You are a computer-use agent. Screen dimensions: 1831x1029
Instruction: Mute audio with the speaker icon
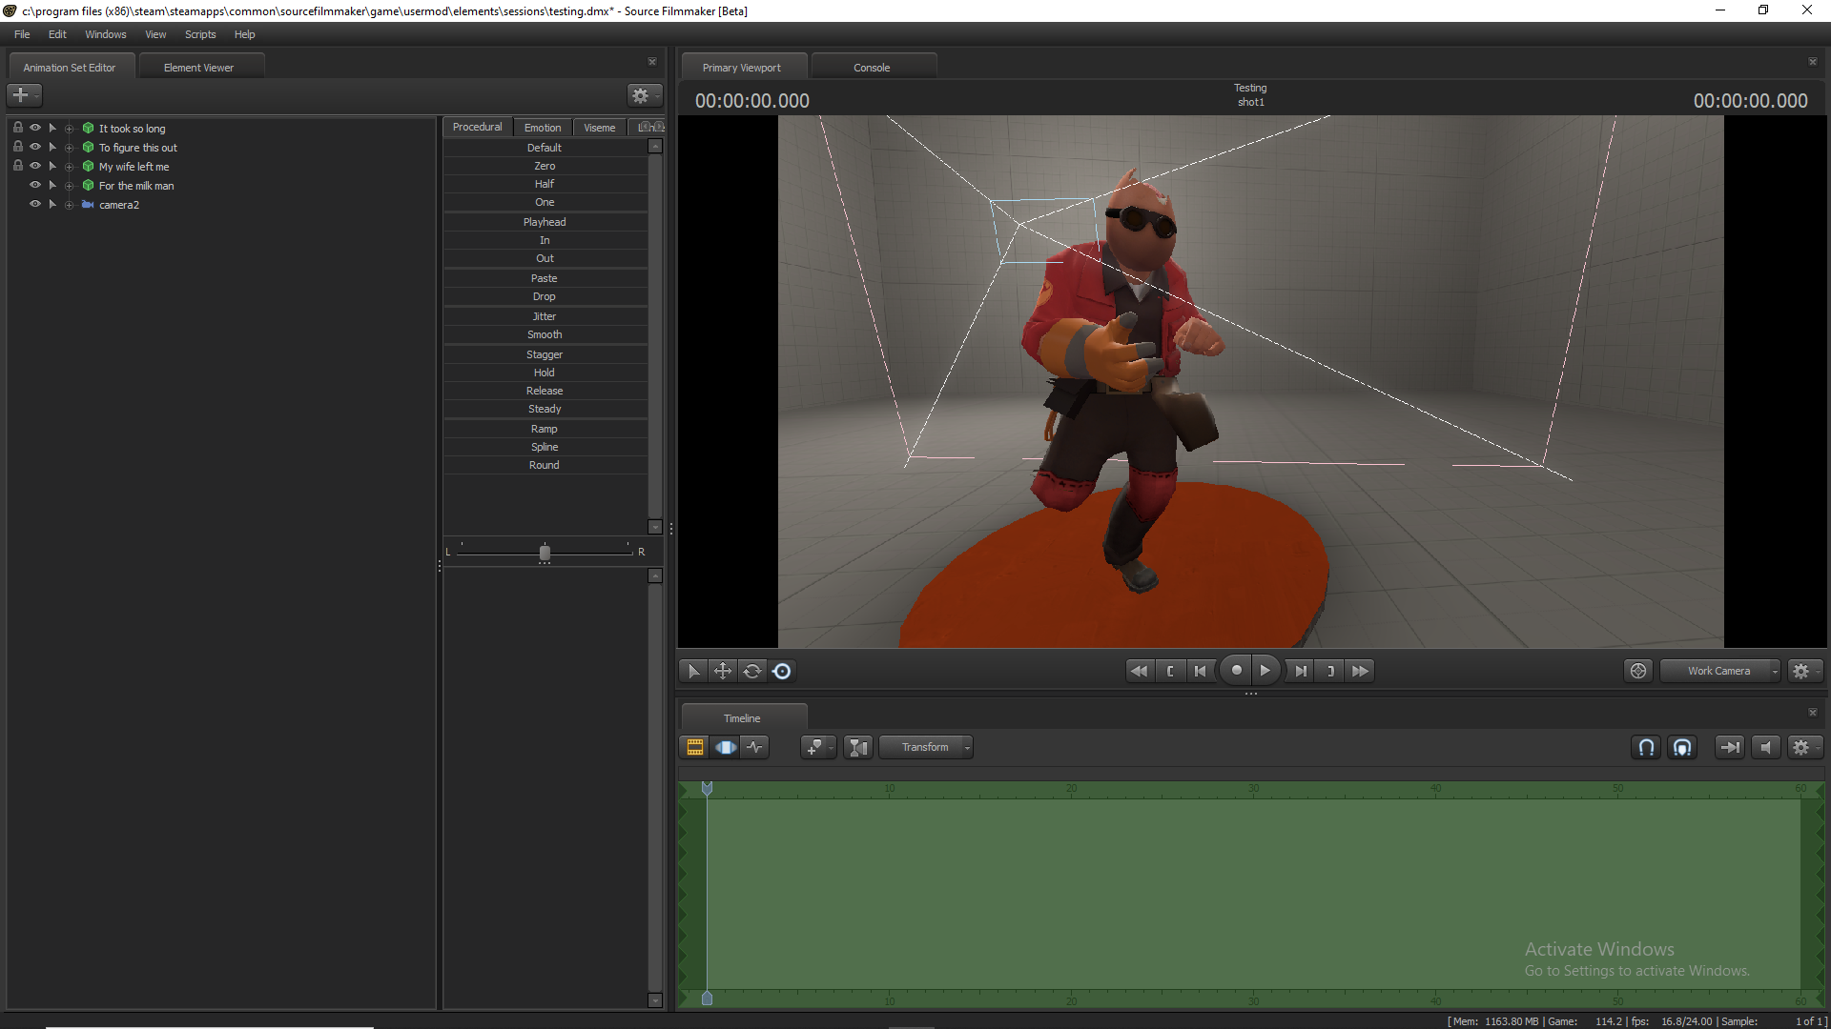point(1765,748)
